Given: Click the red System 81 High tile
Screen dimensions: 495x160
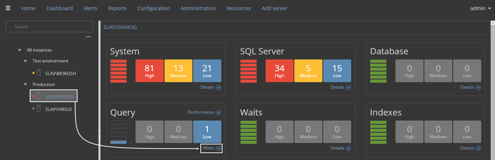Looking at the screenshot, I should tap(149, 71).
